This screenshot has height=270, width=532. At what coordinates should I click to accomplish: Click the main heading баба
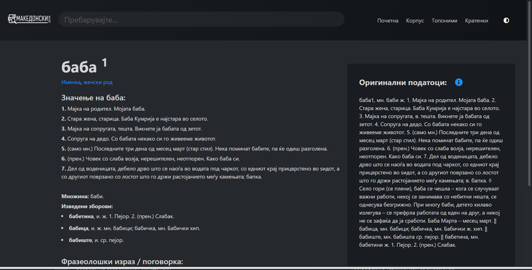[x=79, y=67]
